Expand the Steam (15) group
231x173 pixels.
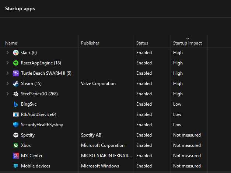click(x=7, y=84)
